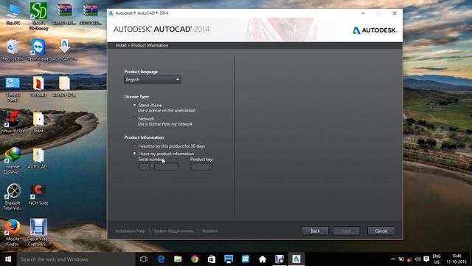Open Task View on the taskbar
The height and width of the screenshot is (266, 472).
point(144,259)
